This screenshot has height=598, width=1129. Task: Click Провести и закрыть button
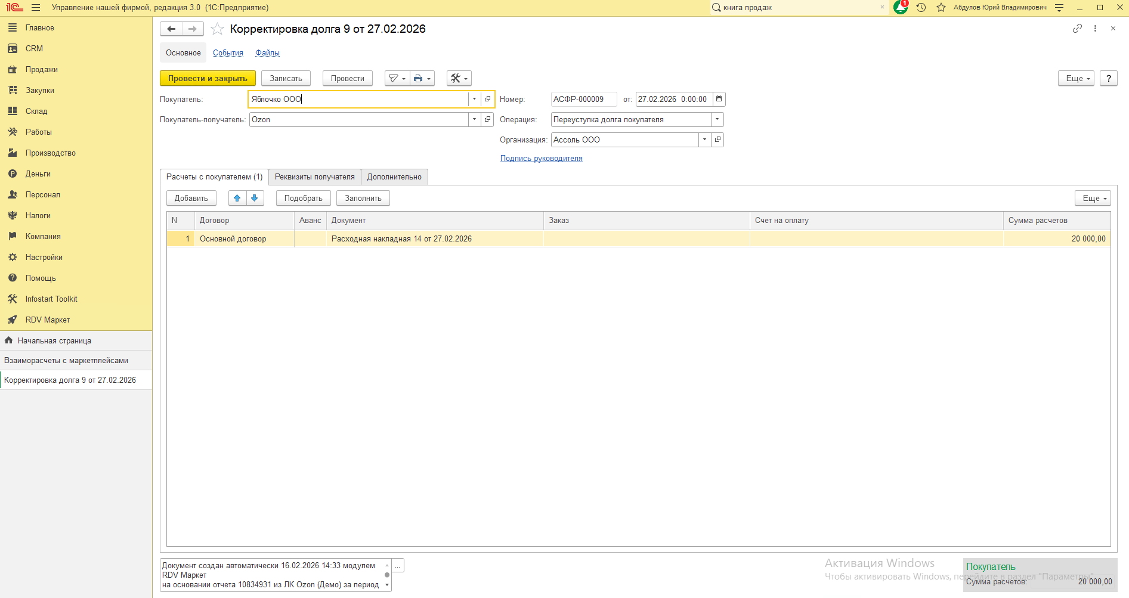208,78
